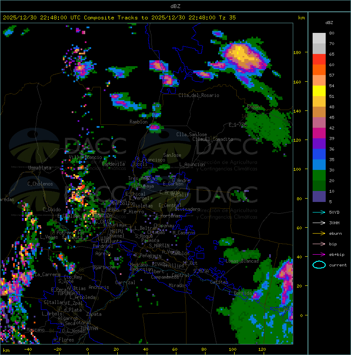The image size is (351, 355).
Task: Click the pink bip arrow in legend
Action: pos(319,244)
